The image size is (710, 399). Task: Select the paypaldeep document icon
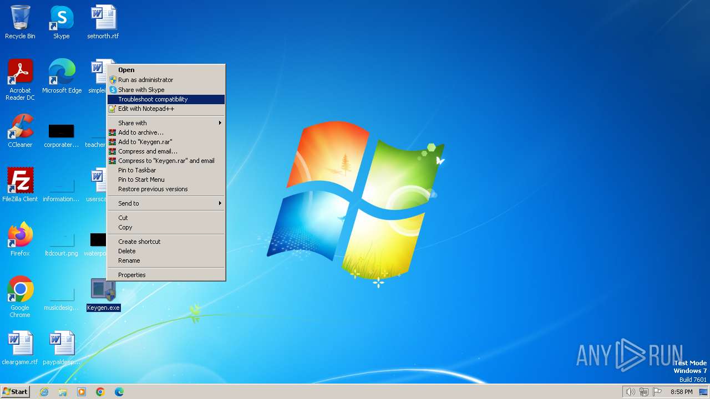[x=62, y=348]
